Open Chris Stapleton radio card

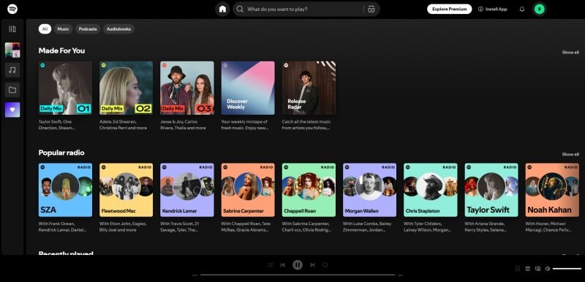tap(430, 190)
